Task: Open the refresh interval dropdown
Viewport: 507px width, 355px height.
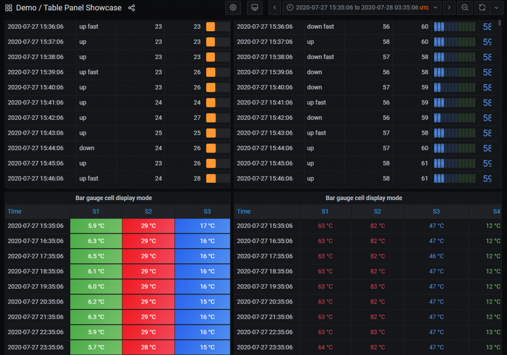Action: pos(496,8)
